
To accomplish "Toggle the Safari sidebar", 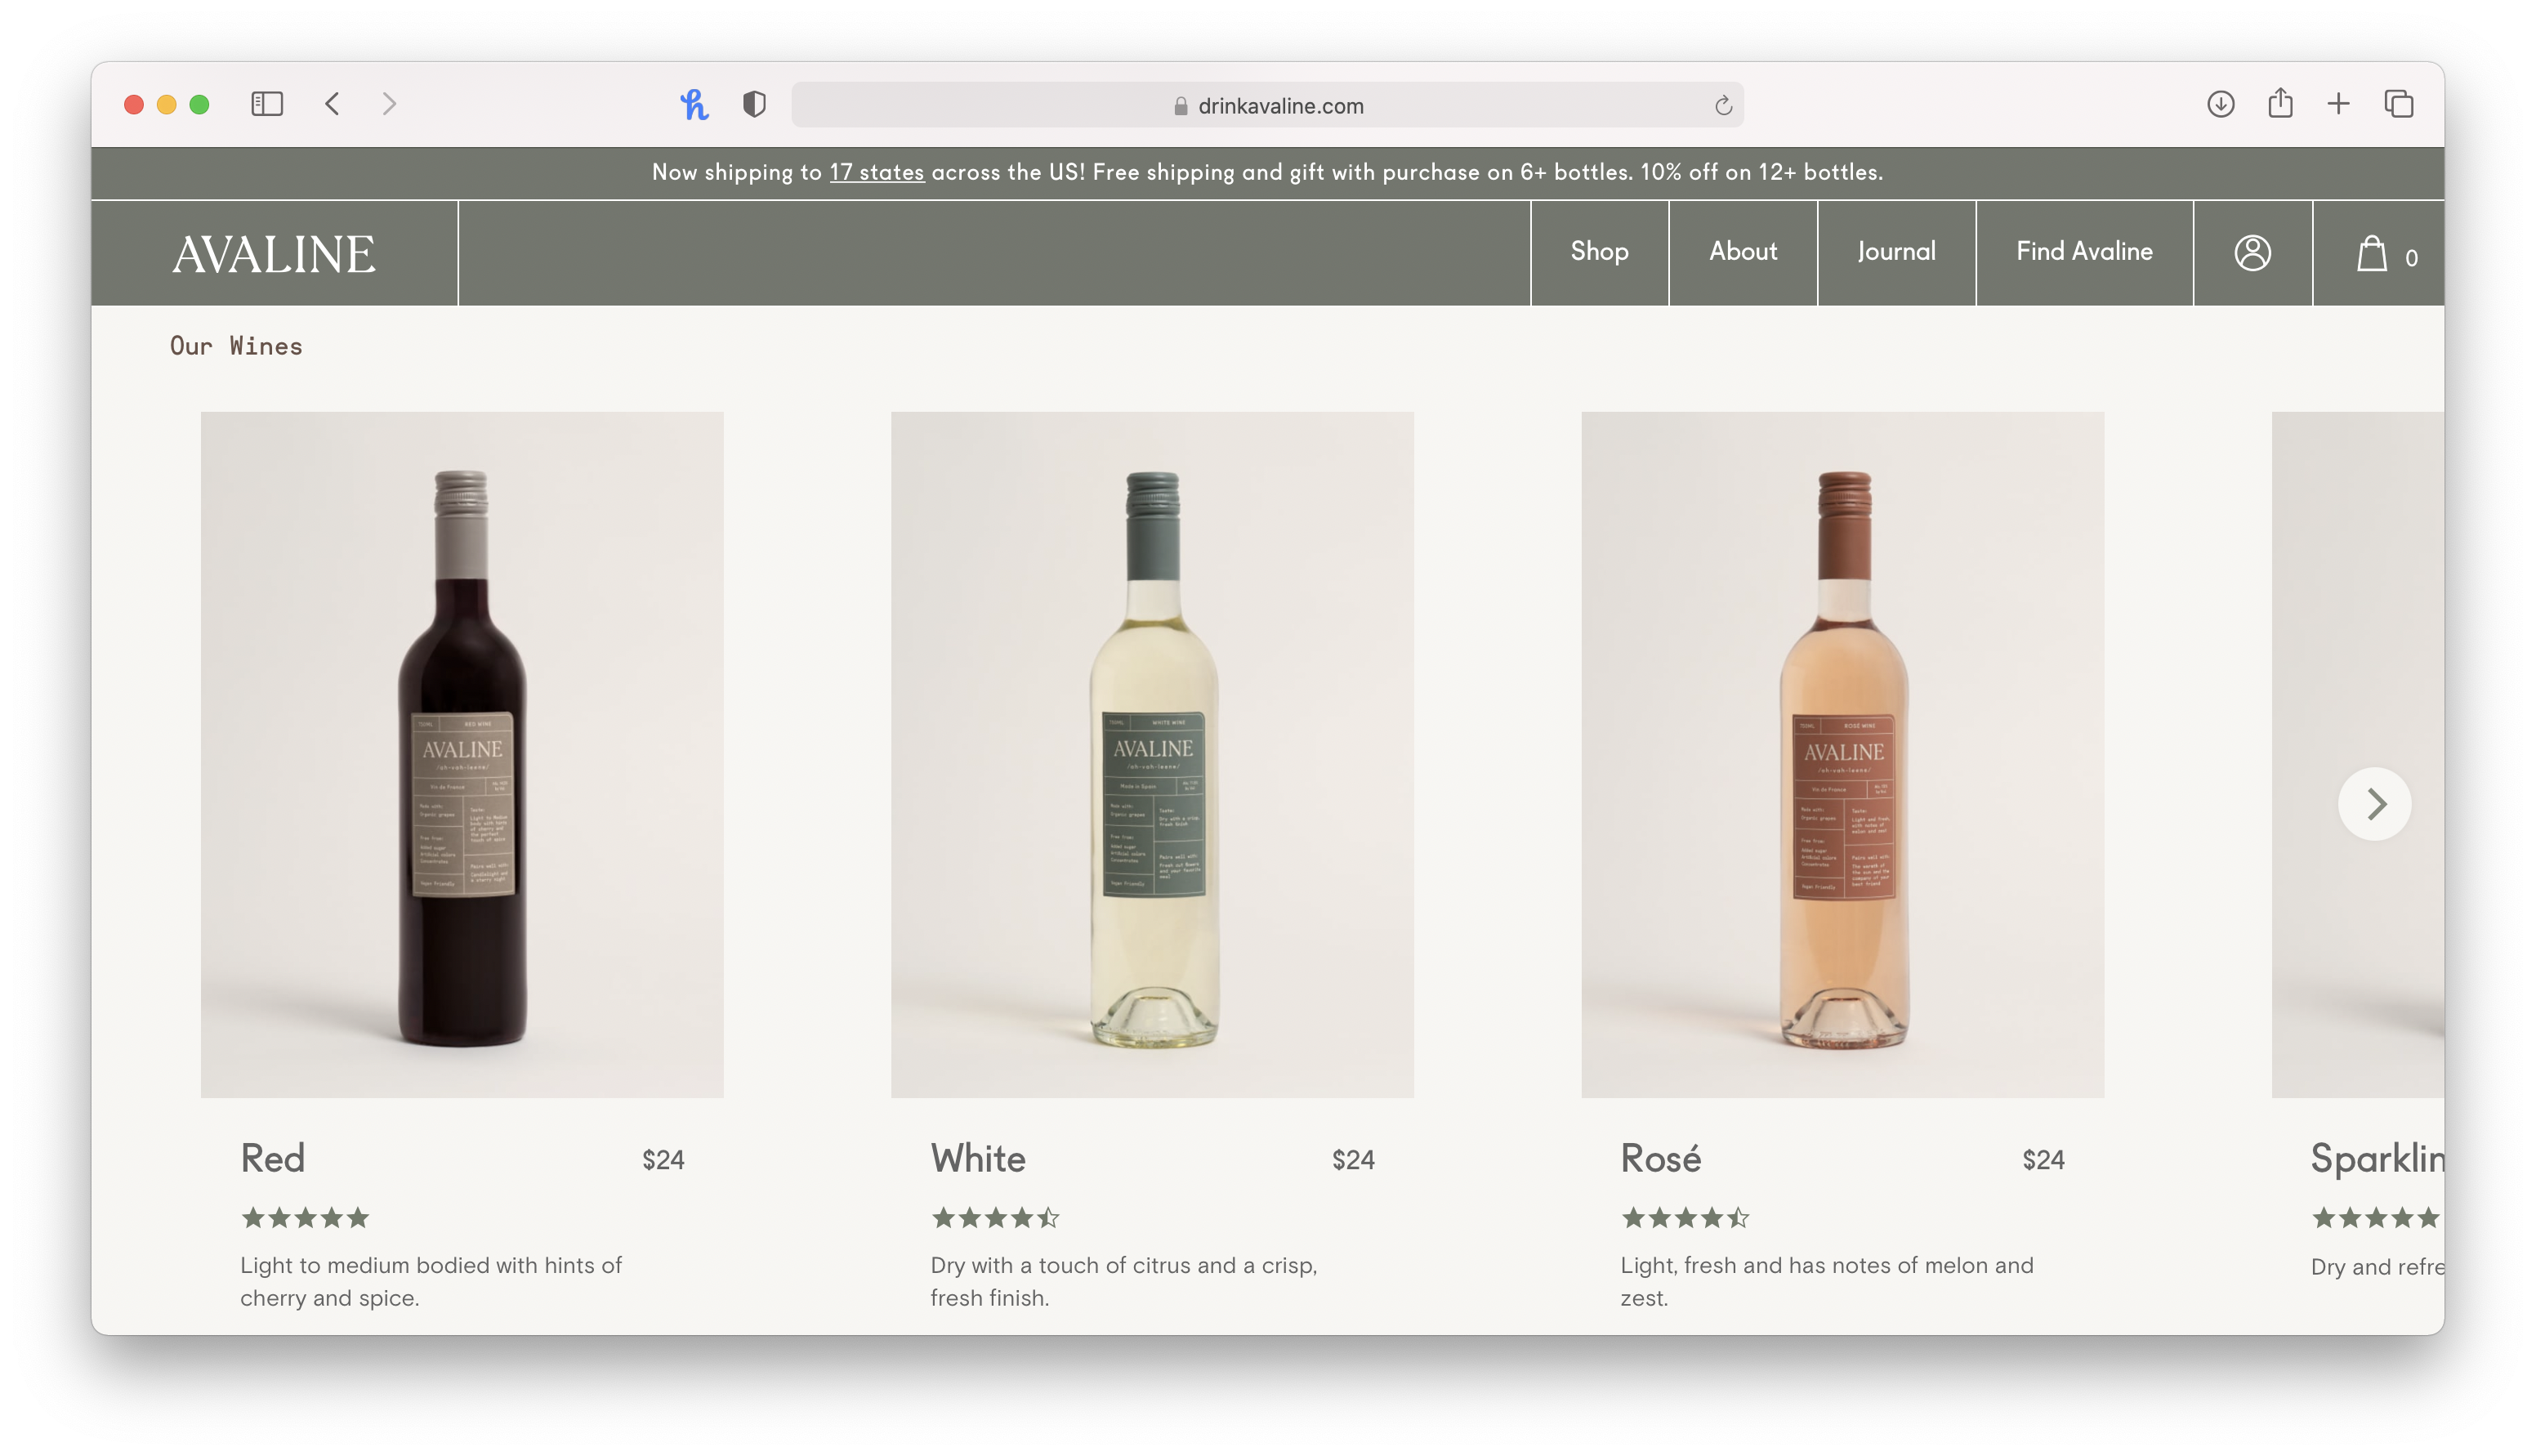I will [x=267, y=104].
